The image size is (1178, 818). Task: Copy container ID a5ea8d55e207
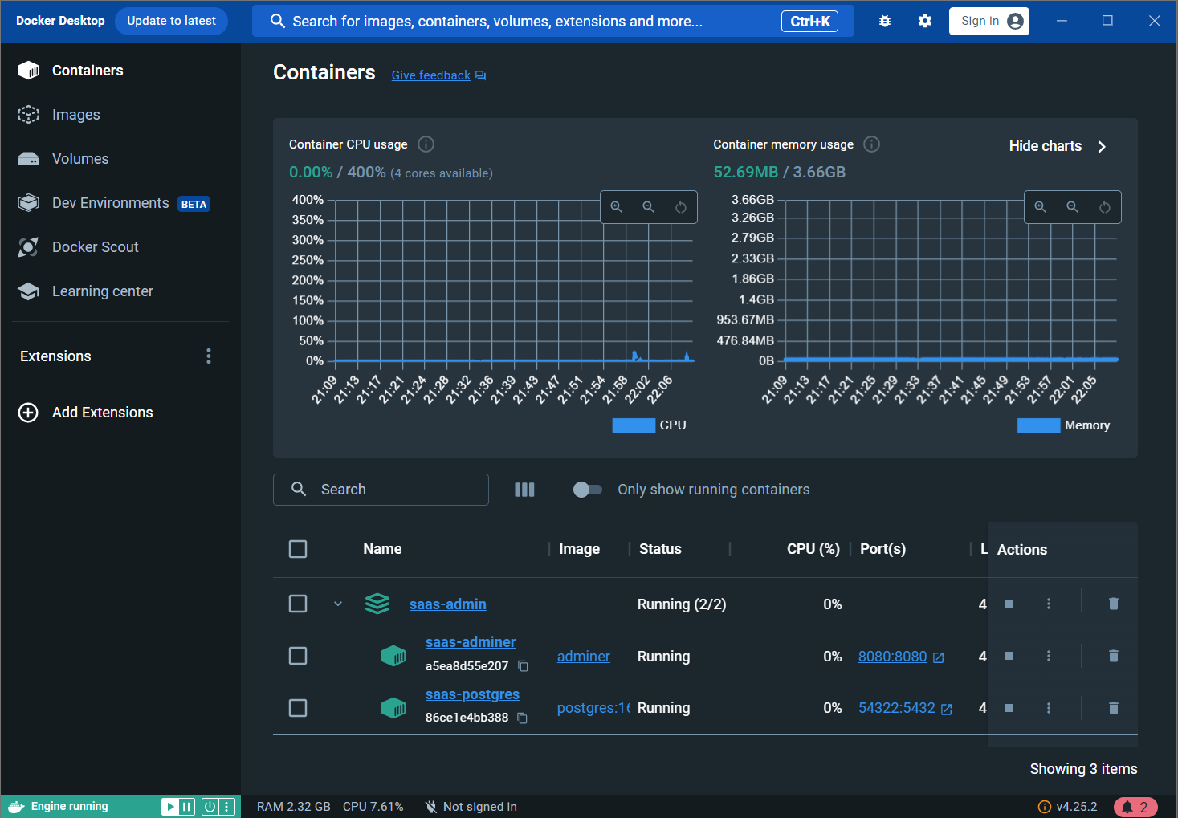pos(524,666)
